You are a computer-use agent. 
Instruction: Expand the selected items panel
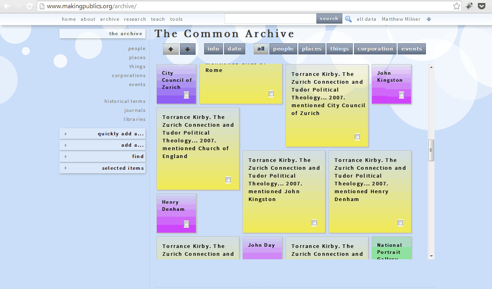102,168
